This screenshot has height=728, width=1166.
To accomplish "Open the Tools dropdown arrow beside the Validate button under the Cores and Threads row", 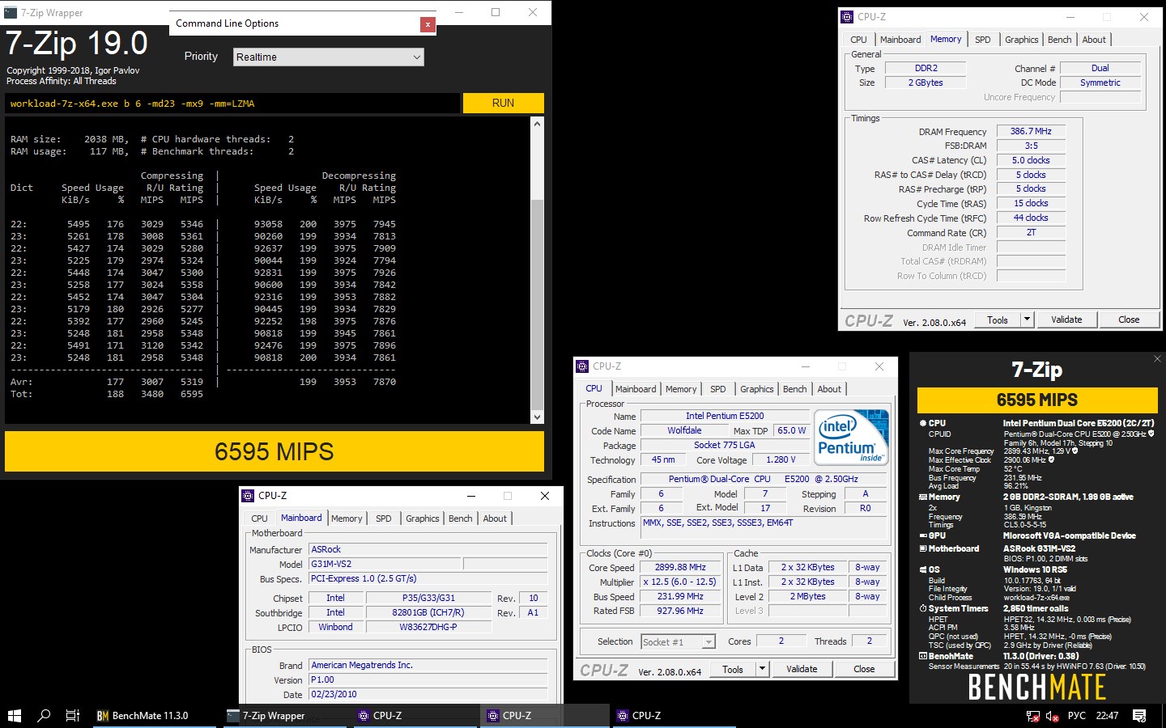I will [x=762, y=669].
